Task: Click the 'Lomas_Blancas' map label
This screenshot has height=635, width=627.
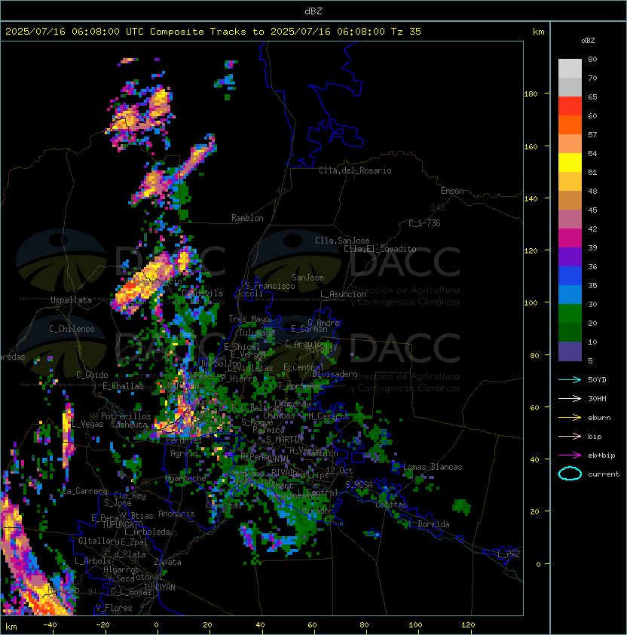Action: [433, 467]
